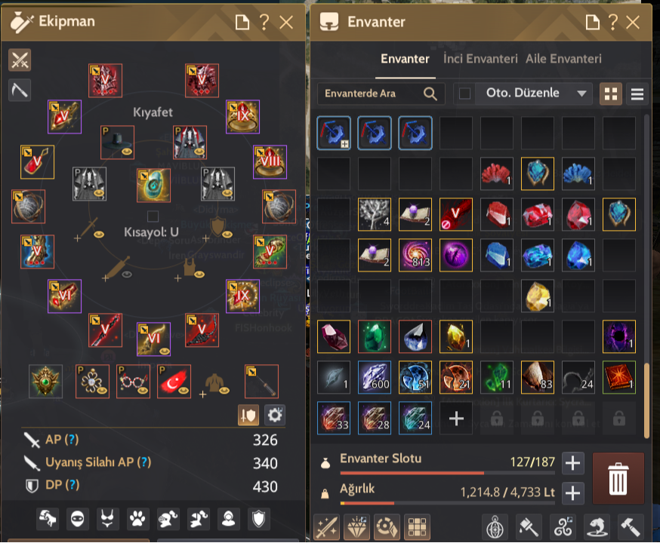The image size is (660, 543).
Task: Switch to İnci Envanteri tab
Action: [x=480, y=59]
